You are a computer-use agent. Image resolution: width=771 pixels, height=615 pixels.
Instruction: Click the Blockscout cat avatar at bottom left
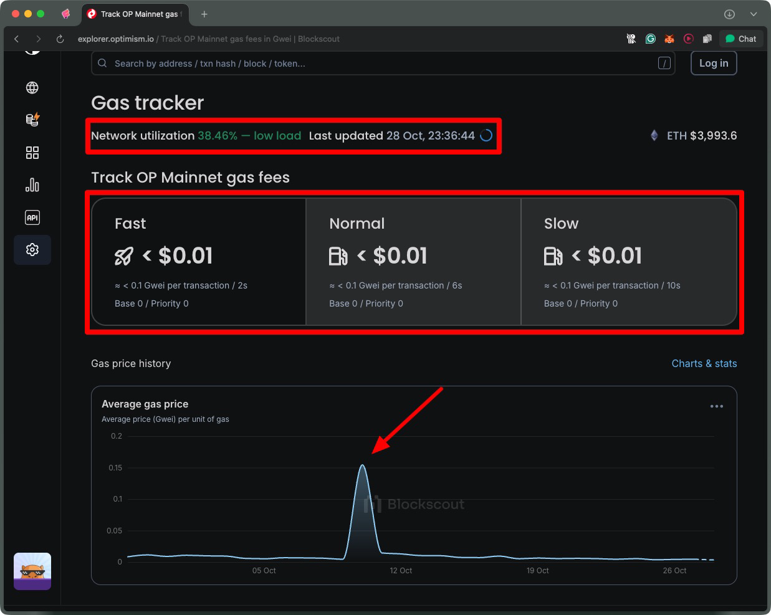(32, 571)
